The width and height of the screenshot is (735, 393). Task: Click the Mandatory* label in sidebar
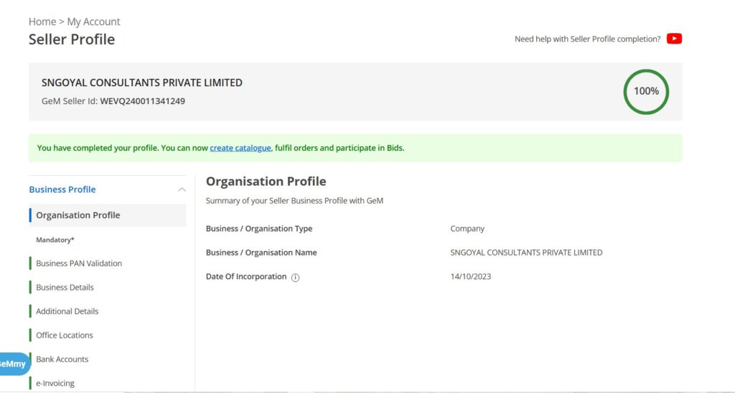click(55, 240)
